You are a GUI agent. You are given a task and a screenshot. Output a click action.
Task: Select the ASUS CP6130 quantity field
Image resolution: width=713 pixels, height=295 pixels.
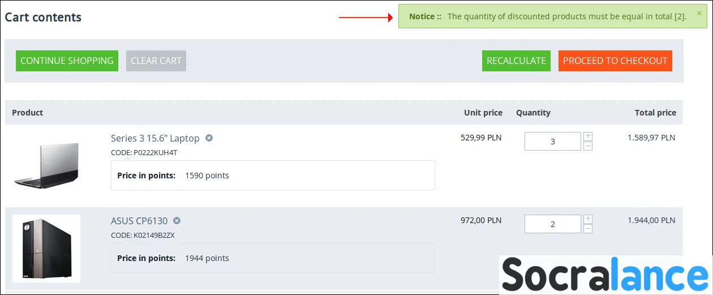click(x=553, y=224)
